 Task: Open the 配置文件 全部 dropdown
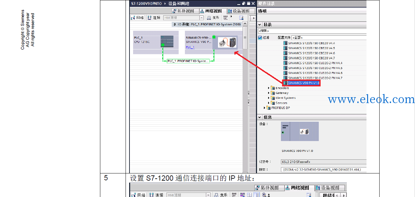tap(329, 38)
